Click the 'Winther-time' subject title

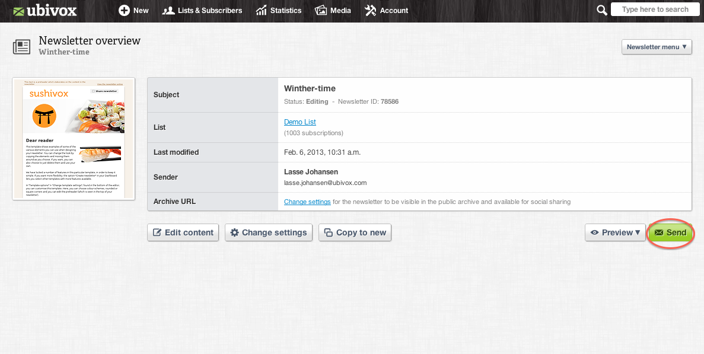[310, 88]
